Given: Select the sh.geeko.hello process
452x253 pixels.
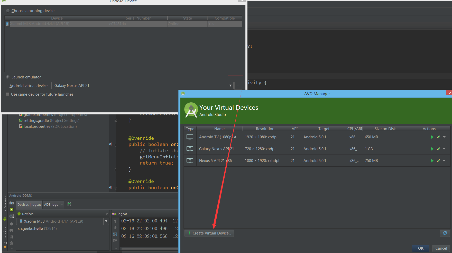Looking at the screenshot, I should (x=37, y=229).
